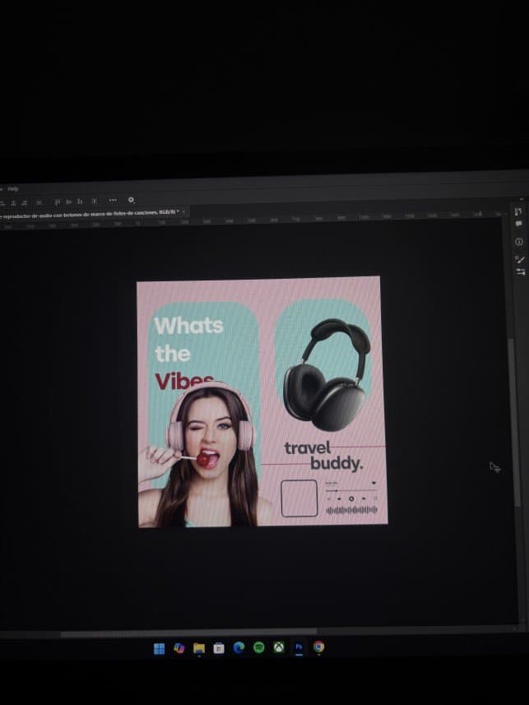Open the Windows Start menu
The width and height of the screenshot is (529, 705).
[x=159, y=648]
